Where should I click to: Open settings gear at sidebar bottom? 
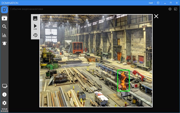4,103
